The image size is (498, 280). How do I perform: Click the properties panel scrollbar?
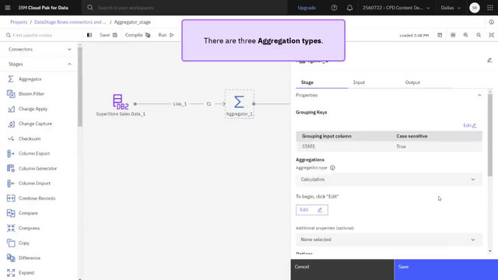490,135
